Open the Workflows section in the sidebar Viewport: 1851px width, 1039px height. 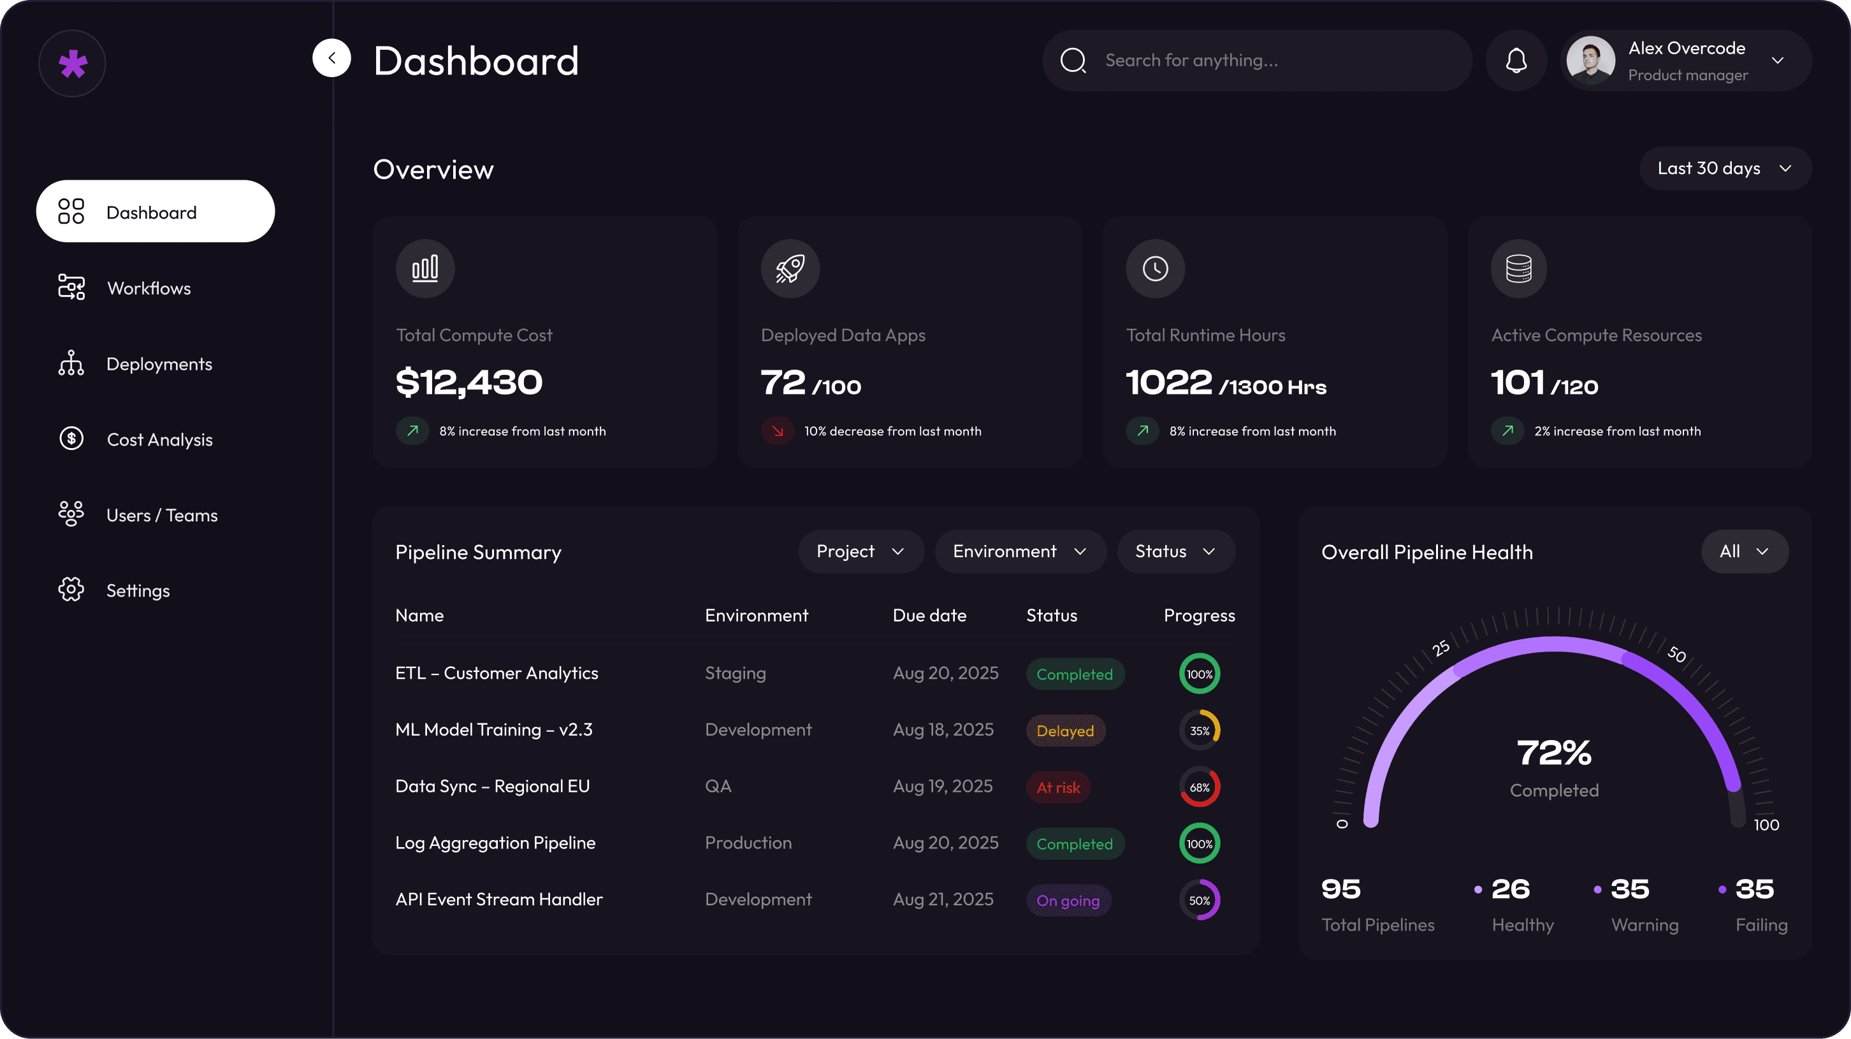(148, 287)
